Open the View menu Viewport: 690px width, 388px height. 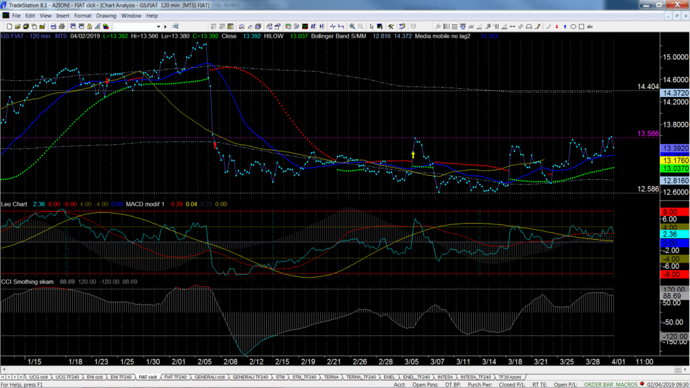[45, 16]
